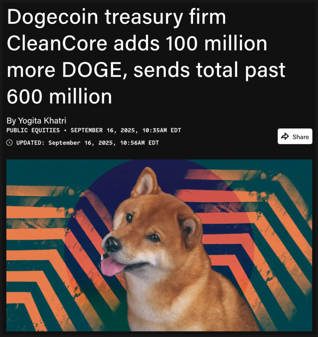Click the bullet separator after PUBLIC EQUITIES
318x337 pixels.
[65, 130]
